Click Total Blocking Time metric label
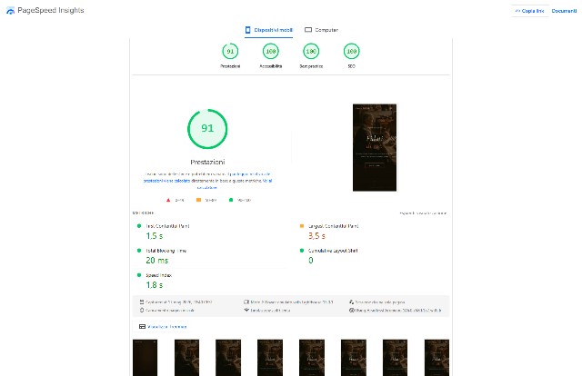 [x=166, y=251]
